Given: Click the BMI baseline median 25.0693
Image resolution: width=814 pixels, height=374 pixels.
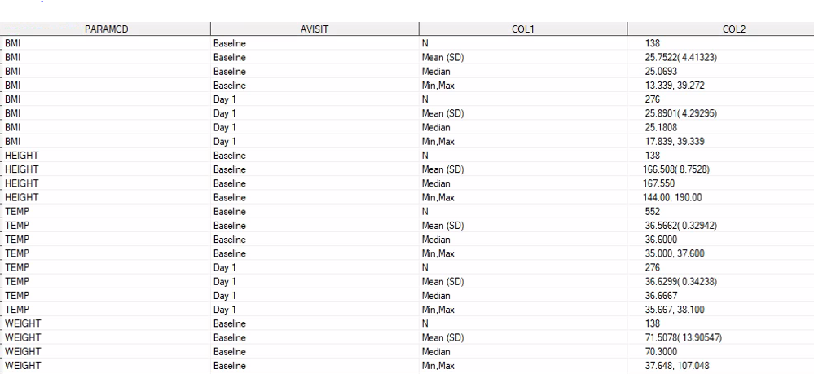Looking at the screenshot, I should [x=661, y=73].
